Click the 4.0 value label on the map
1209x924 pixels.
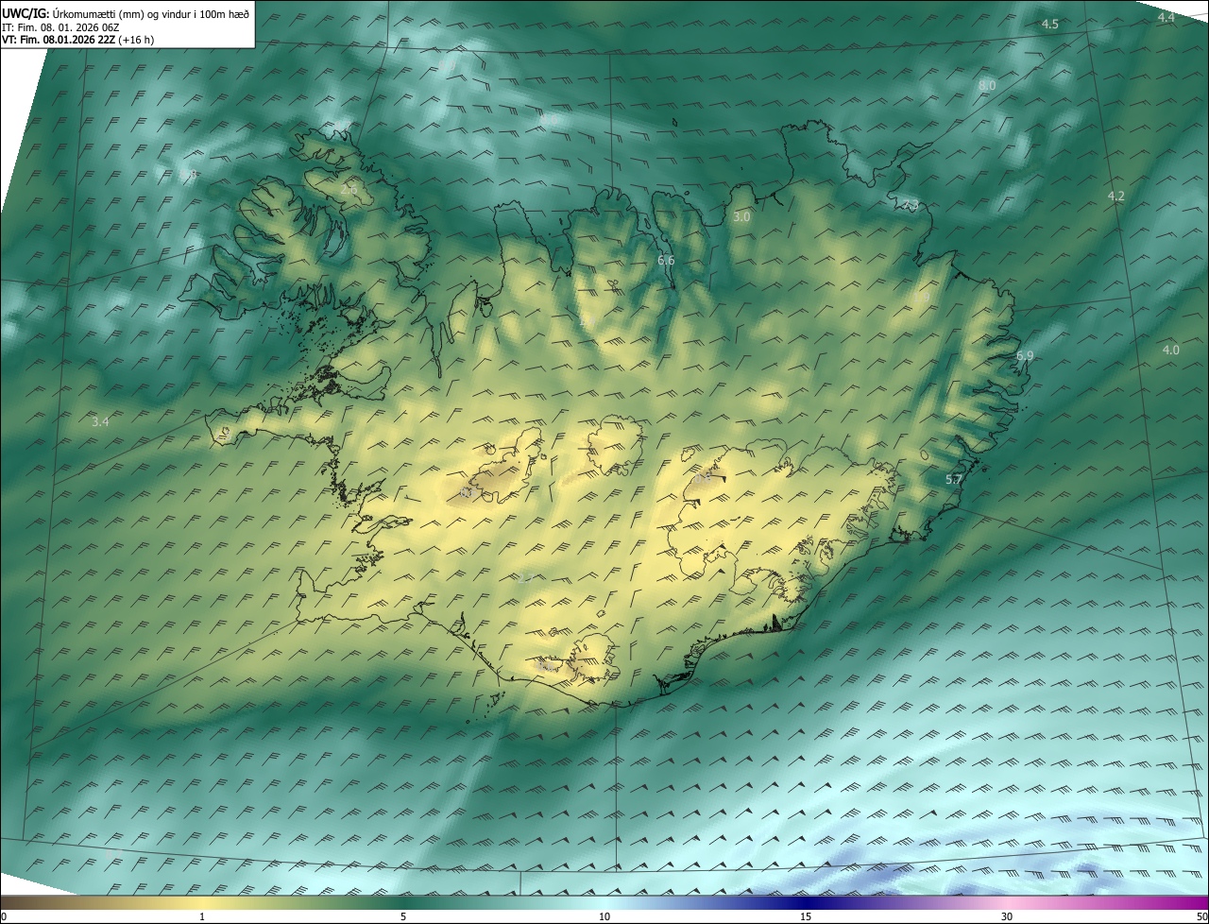(1170, 350)
